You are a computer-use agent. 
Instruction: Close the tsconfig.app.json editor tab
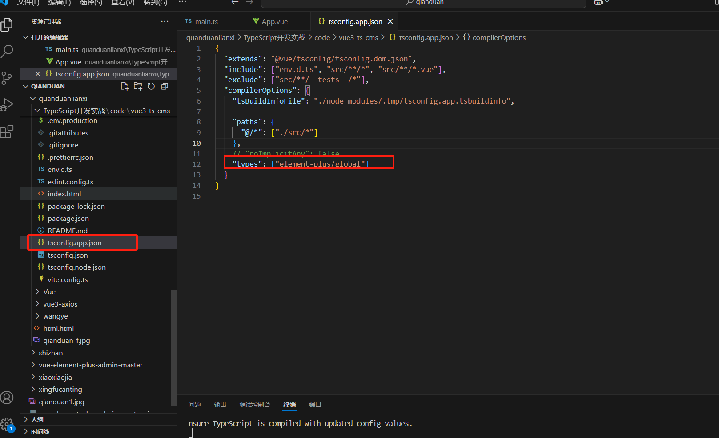[390, 21]
